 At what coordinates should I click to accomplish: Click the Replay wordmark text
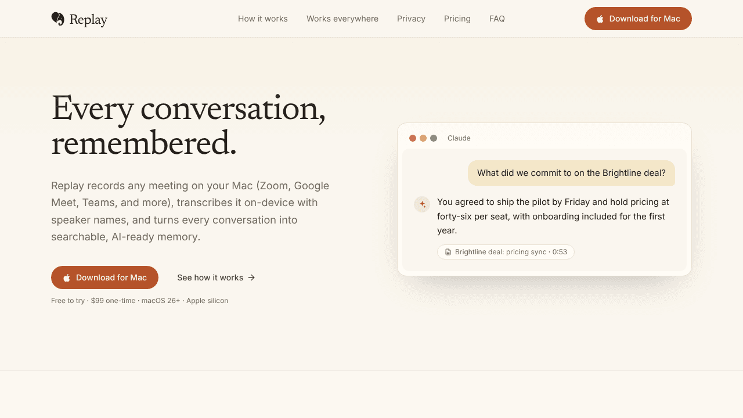88,20
